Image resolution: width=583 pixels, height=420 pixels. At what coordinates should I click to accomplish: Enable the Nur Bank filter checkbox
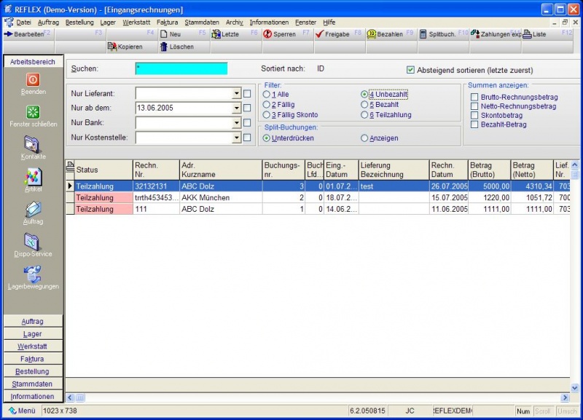247,122
